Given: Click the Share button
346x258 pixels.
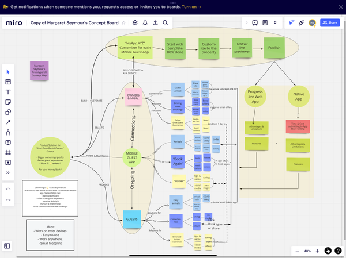Looking at the screenshot, I should click(330, 23).
